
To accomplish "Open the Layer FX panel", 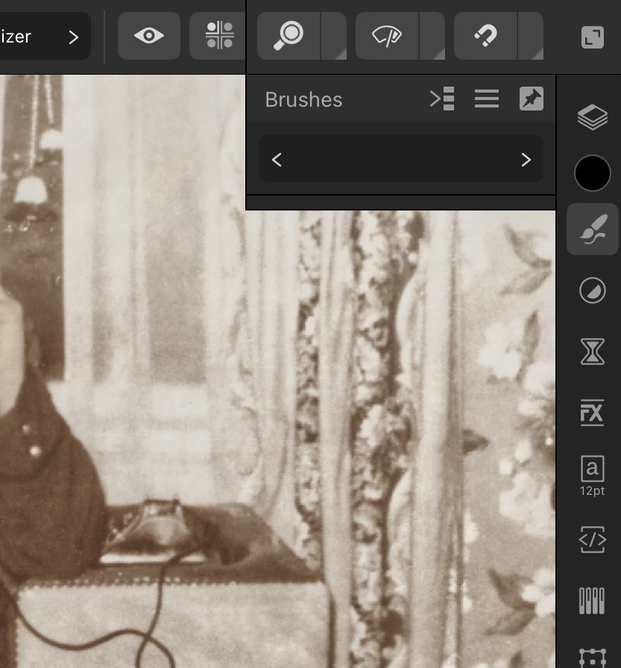I will point(593,414).
